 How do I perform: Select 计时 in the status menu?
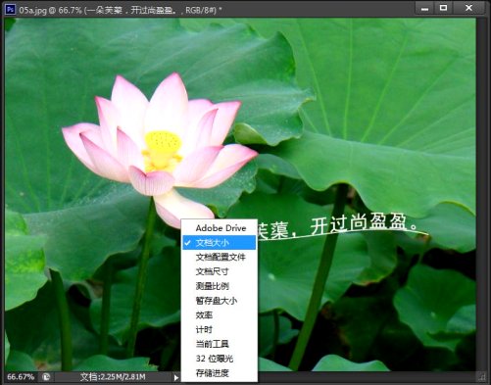point(220,329)
